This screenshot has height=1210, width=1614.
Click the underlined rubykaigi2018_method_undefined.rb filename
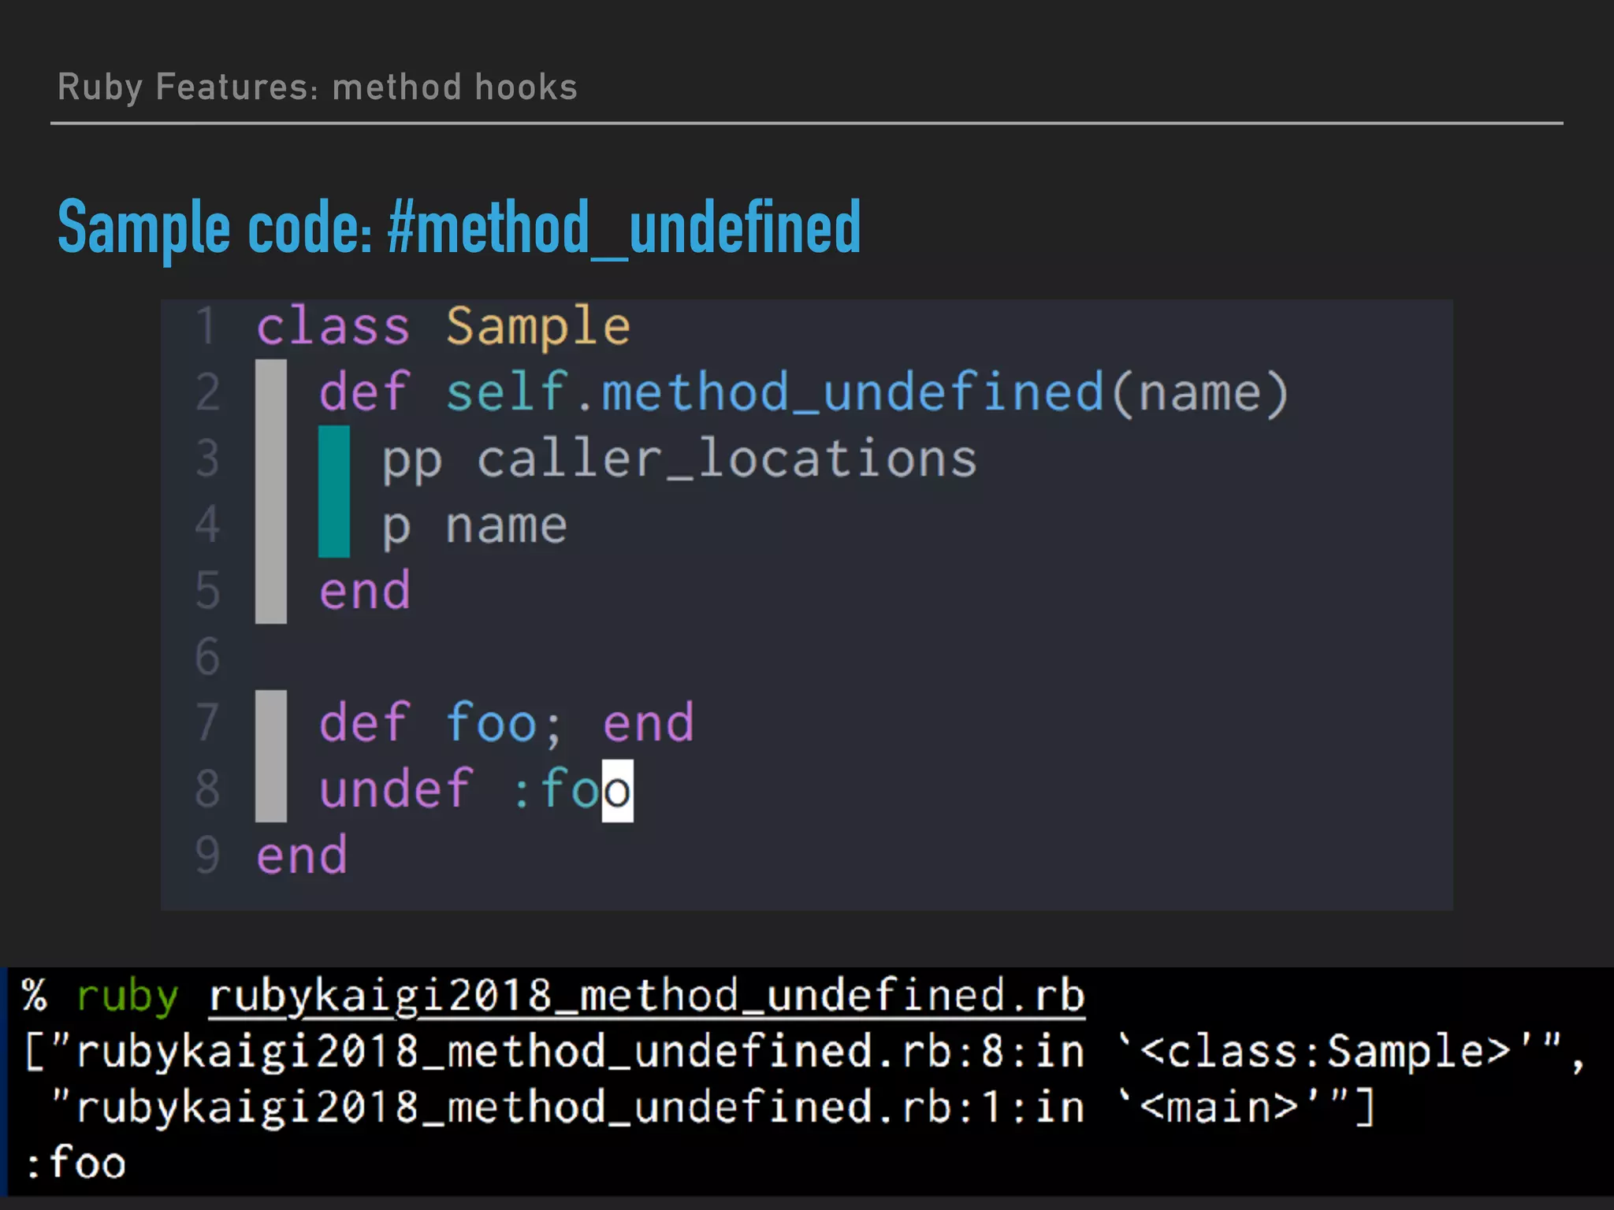pyautogui.click(x=646, y=996)
